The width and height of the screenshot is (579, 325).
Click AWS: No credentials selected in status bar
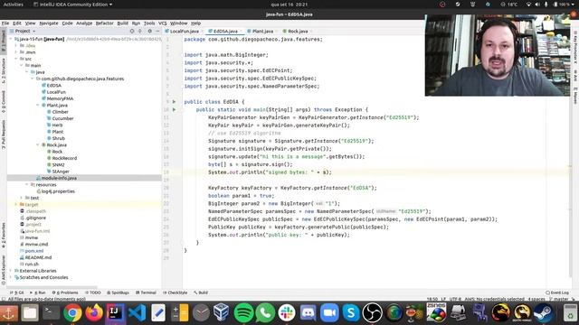(494, 299)
